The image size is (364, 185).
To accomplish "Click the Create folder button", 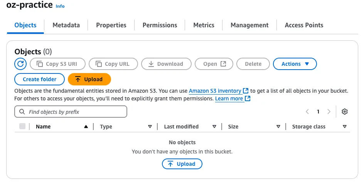I will click(40, 79).
